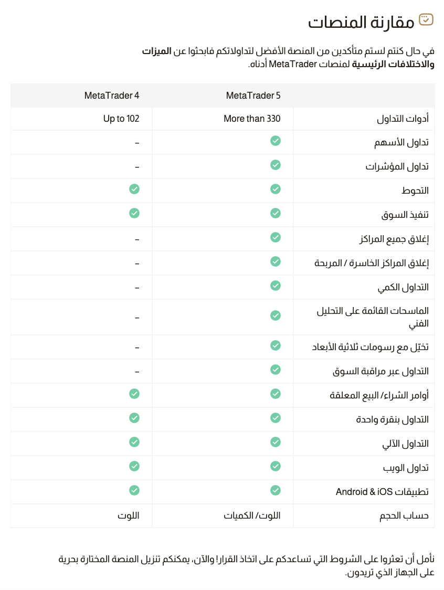Screen dimensions: 444x590
Task: Click MetaTrader 5 one-click trading checkmark
Action: [x=276, y=418]
